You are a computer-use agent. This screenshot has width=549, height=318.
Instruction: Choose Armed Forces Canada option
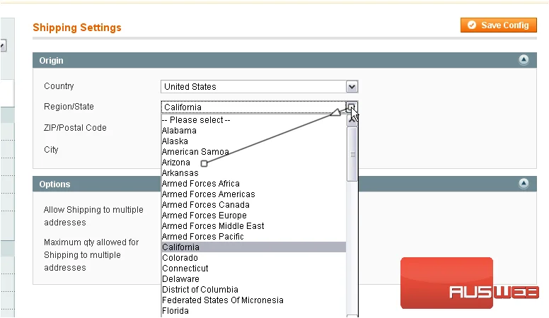pyautogui.click(x=253, y=205)
